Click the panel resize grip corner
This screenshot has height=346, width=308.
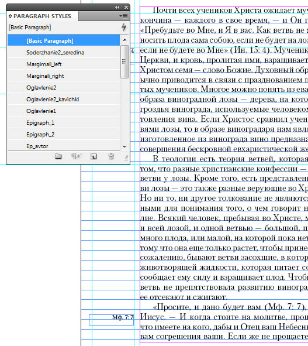coord(126,158)
